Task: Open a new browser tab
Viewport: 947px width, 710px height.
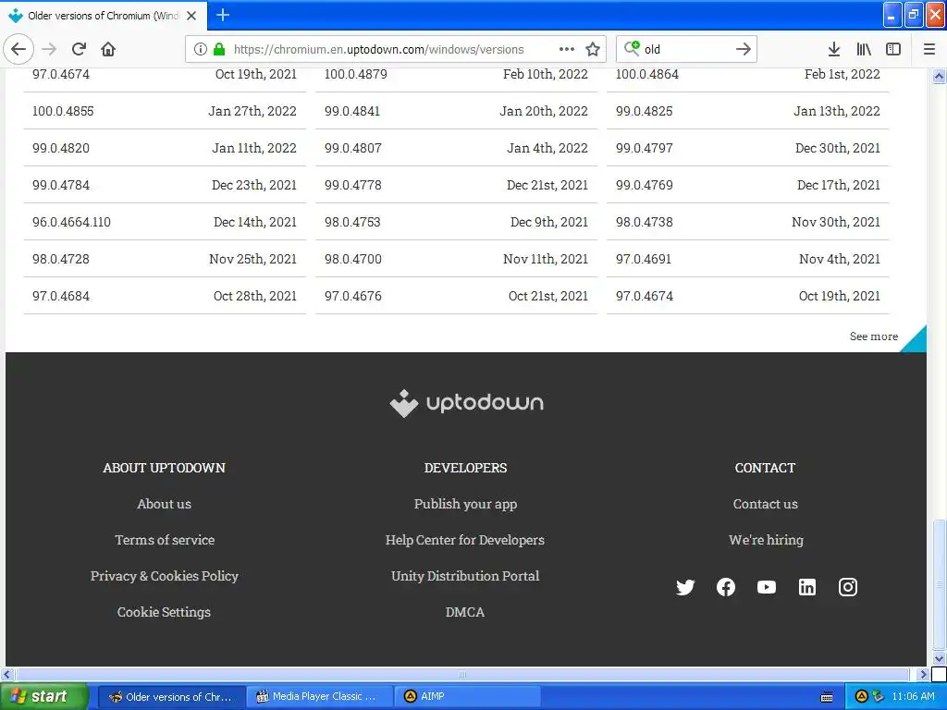Action: click(223, 15)
